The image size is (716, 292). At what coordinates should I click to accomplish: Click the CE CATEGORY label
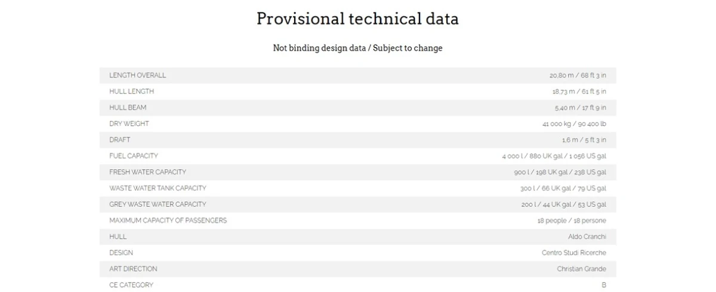[131, 285]
